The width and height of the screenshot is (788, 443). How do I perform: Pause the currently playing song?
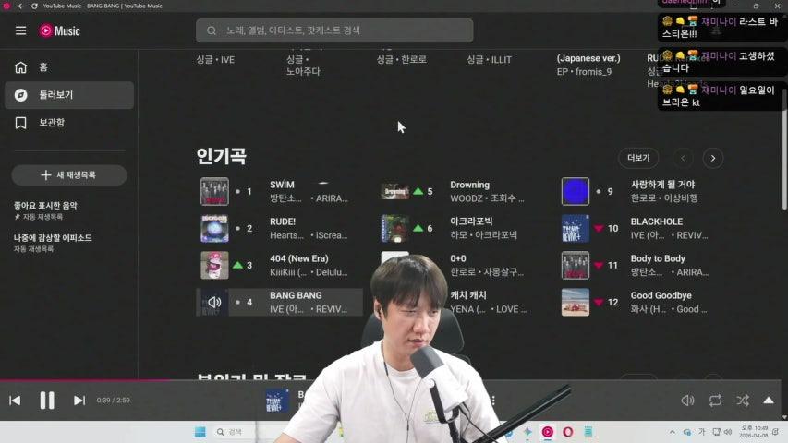(x=47, y=401)
